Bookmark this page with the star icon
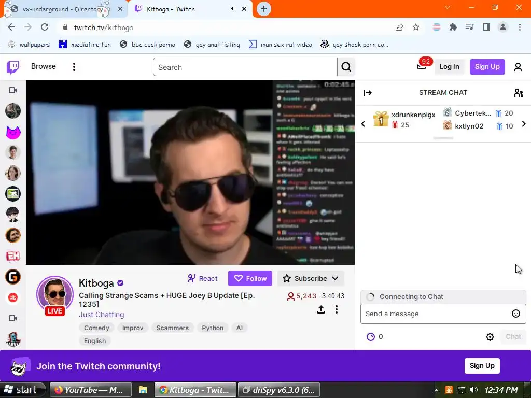 [x=416, y=27]
